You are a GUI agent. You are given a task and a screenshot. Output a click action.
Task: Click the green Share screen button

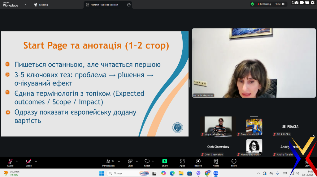165,162
